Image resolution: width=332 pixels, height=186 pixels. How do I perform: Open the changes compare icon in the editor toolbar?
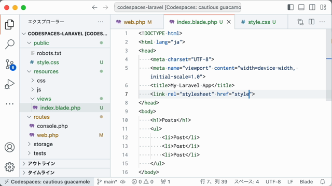point(300,22)
